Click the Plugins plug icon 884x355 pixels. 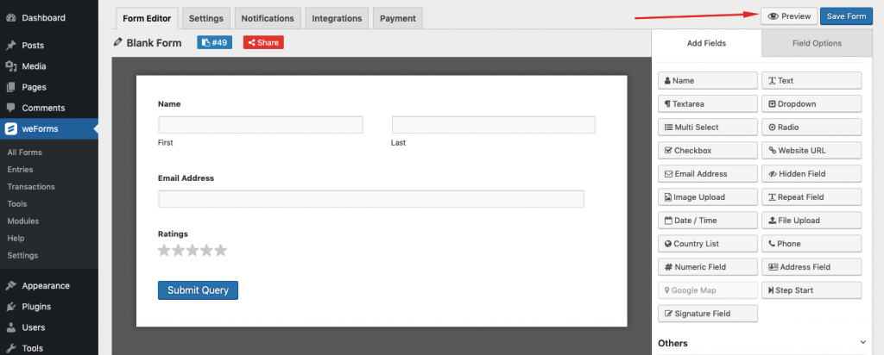[x=10, y=307]
